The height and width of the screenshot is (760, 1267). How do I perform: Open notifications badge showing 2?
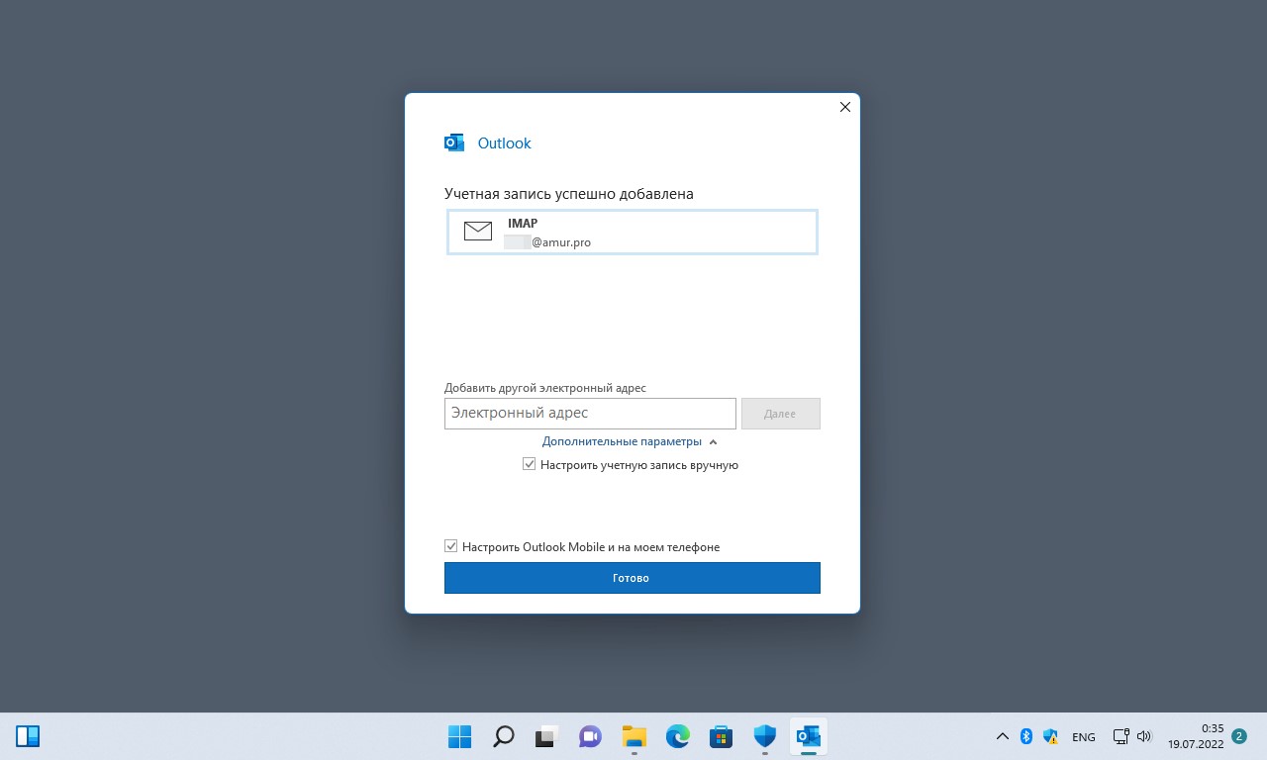point(1239,736)
